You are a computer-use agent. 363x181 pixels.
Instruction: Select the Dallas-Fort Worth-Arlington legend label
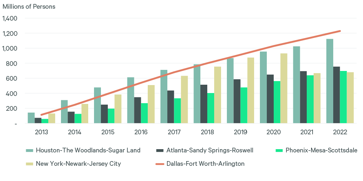[205, 164]
